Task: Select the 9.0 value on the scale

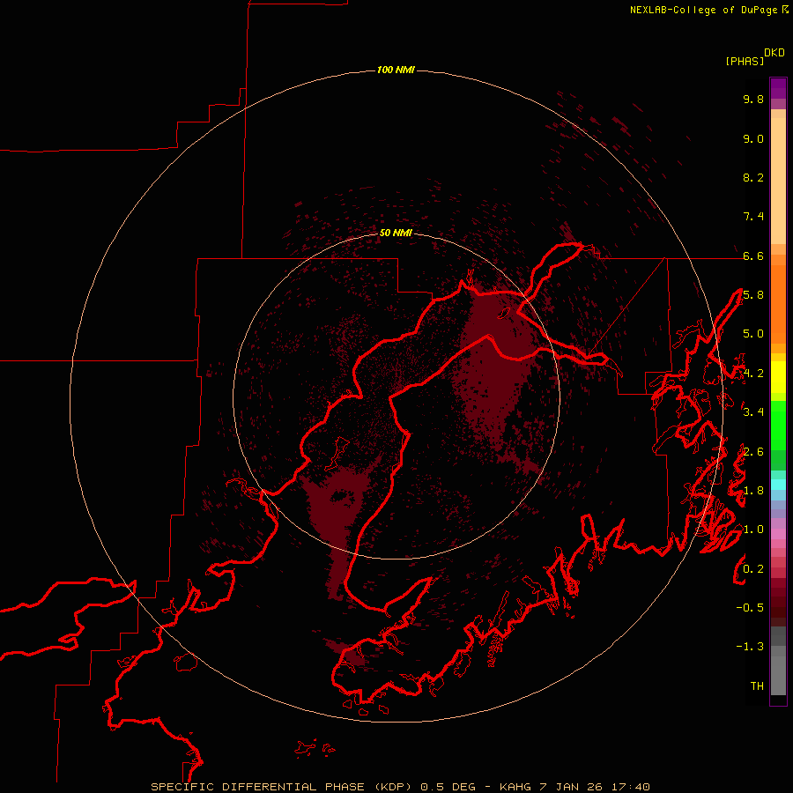Action: click(753, 138)
